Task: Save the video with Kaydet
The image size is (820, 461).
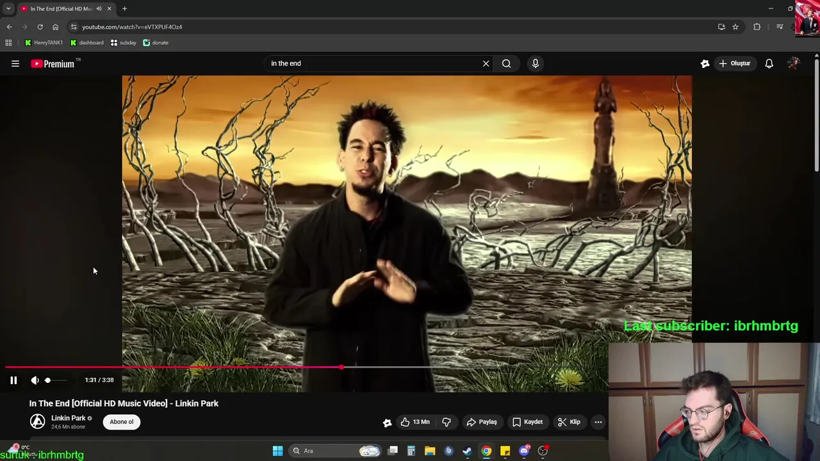Action: click(x=527, y=422)
